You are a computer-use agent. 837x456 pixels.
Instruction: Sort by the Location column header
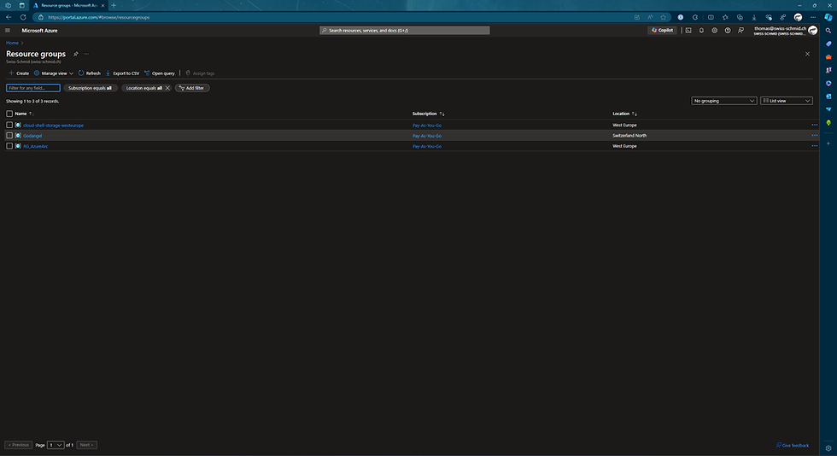[624, 114]
